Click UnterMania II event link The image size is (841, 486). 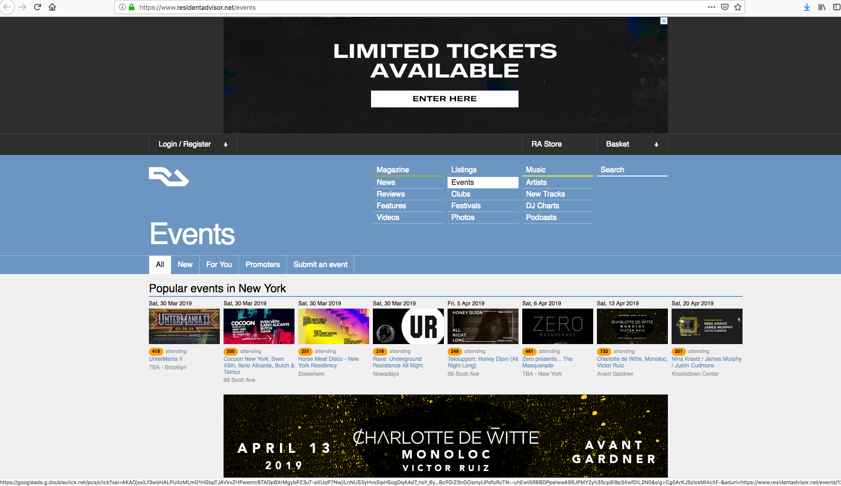(x=166, y=359)
